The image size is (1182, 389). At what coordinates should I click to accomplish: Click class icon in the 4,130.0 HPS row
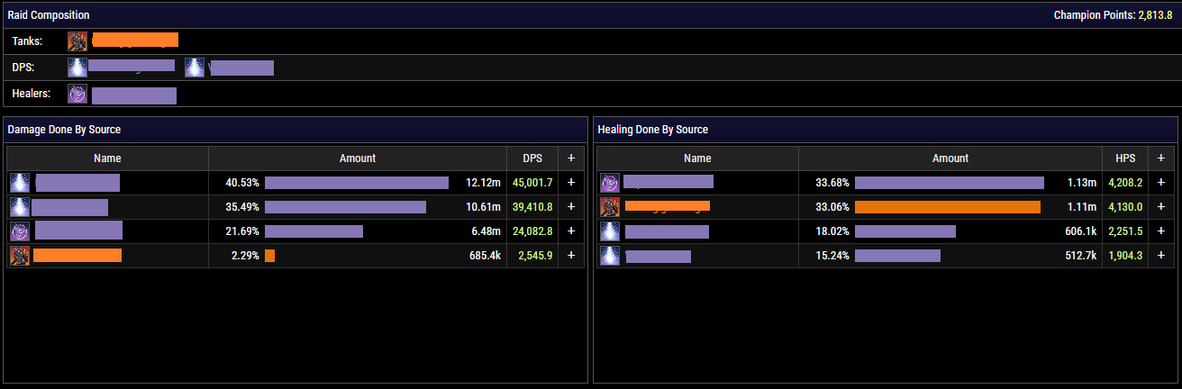pos(609,207)
